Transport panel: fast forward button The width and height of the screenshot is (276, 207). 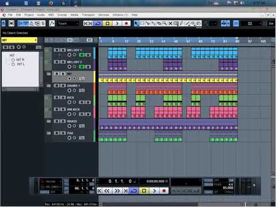coord(117,191)
